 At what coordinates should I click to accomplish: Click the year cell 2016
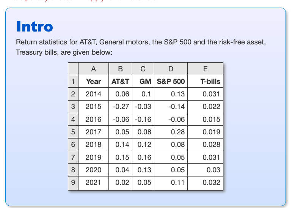pyautogui.click(x=94, y=119)
